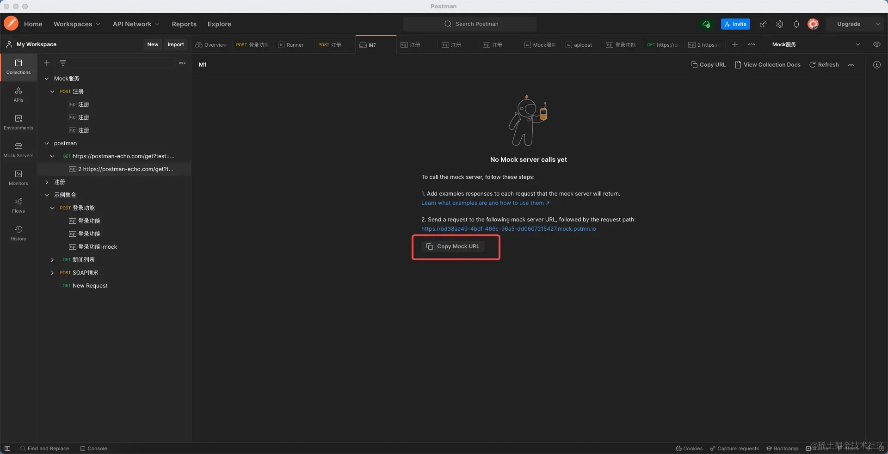888x454 pixels.
Task: Open the APIs sidebar panel
Action: pos(18,95)
